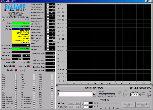Check the PA0 port box
This screenshot has width=153, height=110.
tap(16, 75)
